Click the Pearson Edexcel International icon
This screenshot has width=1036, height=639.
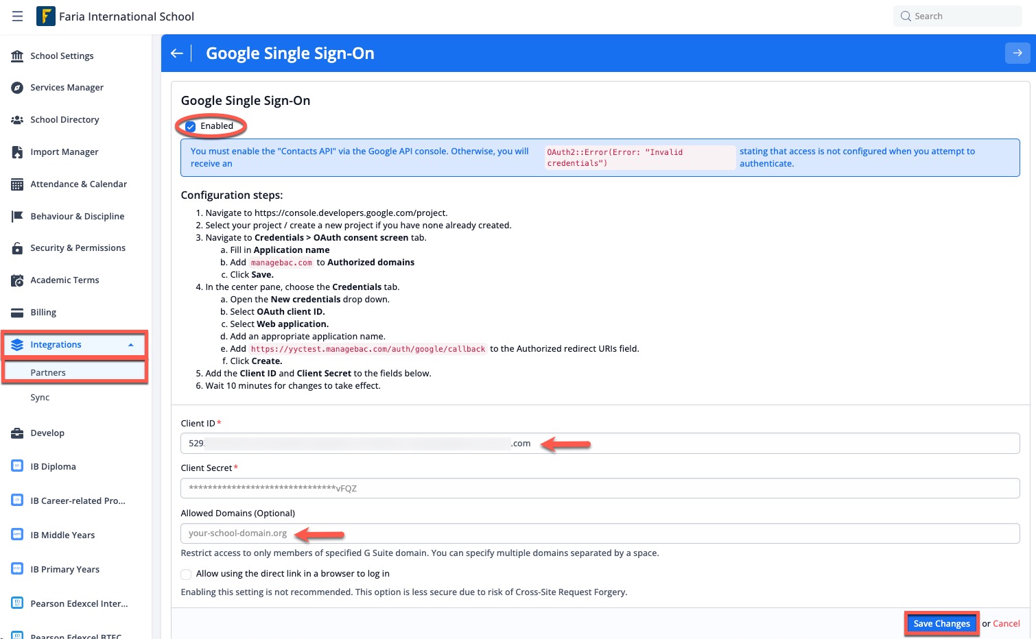[17, 603]
